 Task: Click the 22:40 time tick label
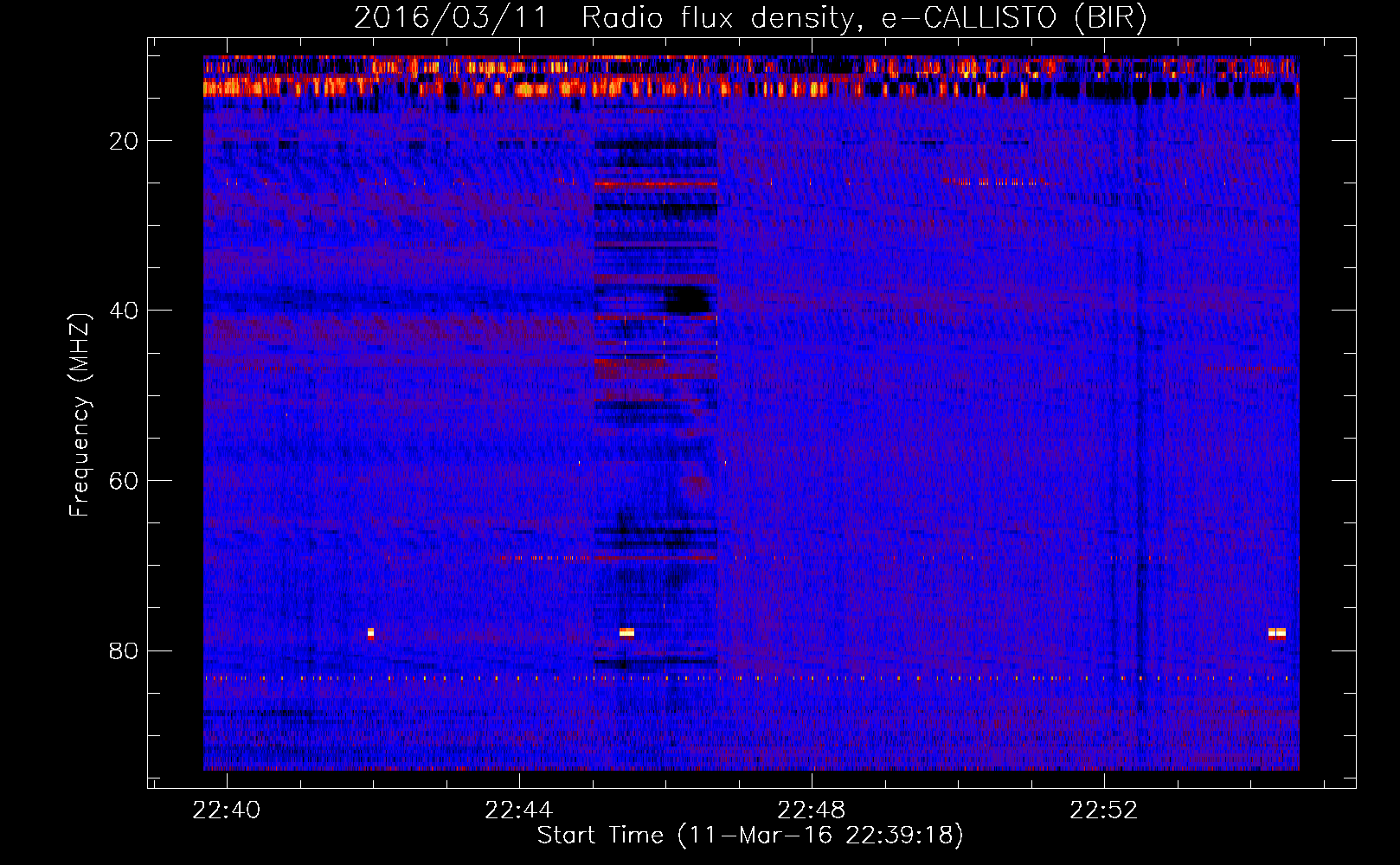(x=227, y=811)
